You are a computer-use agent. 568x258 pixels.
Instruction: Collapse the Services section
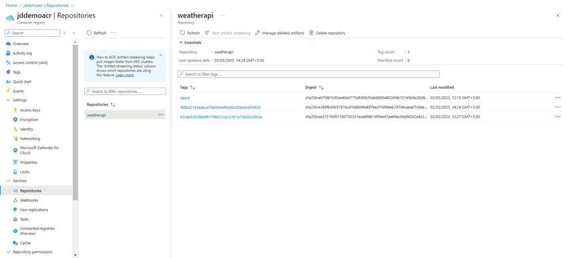coord(8,181)
